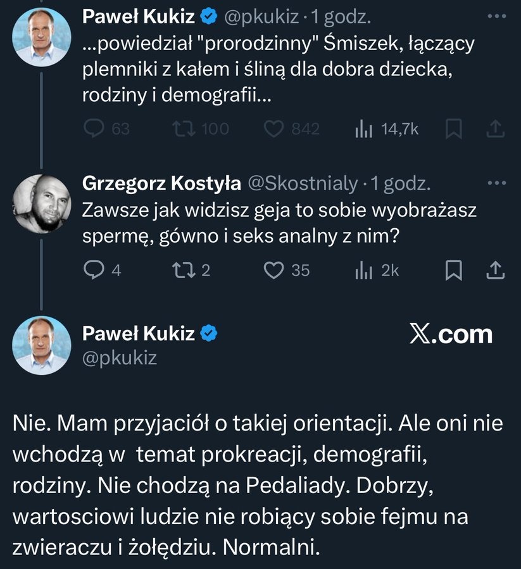View analytics of Kostyła's 2k-view tweet

point(363,270)
